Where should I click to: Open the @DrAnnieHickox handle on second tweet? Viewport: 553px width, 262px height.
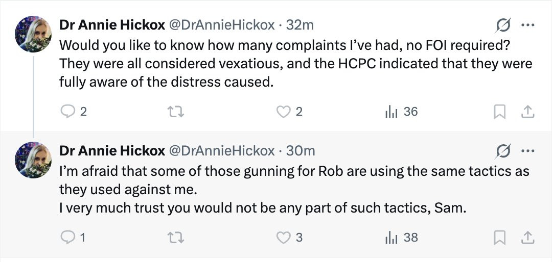(222, 151)
